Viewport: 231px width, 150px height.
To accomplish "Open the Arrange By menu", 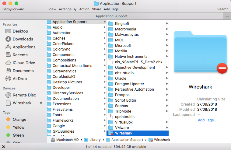I will pos(68,9).
